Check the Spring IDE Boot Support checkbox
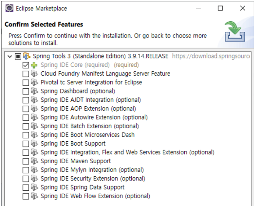Image resolution: width=255 pixels, height=208 pixels. tap(26, 144)
